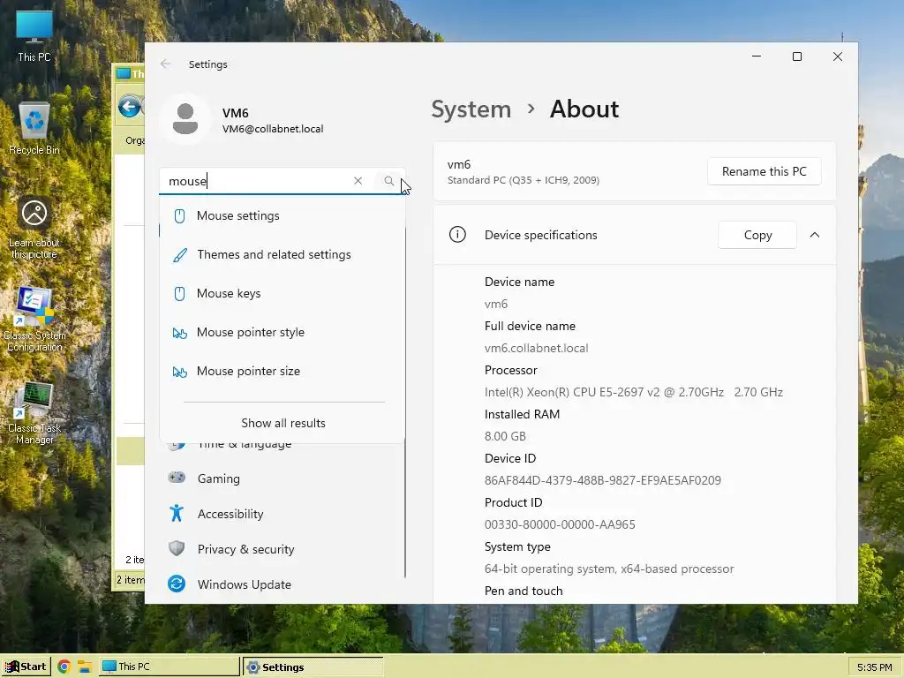This screenshot has width=904, height=678.
Task: Click the Accessibility person icon
Action: [177, 513]
